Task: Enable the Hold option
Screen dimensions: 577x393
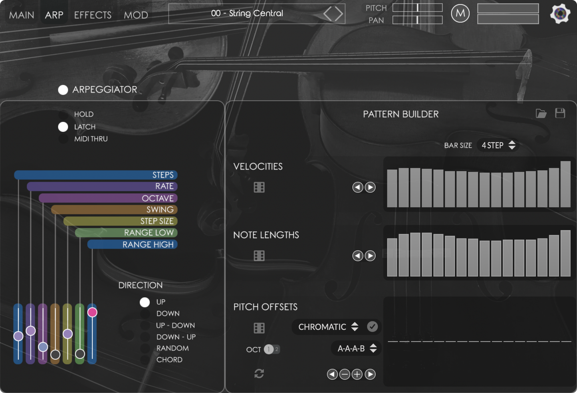Action: point(63,114)
